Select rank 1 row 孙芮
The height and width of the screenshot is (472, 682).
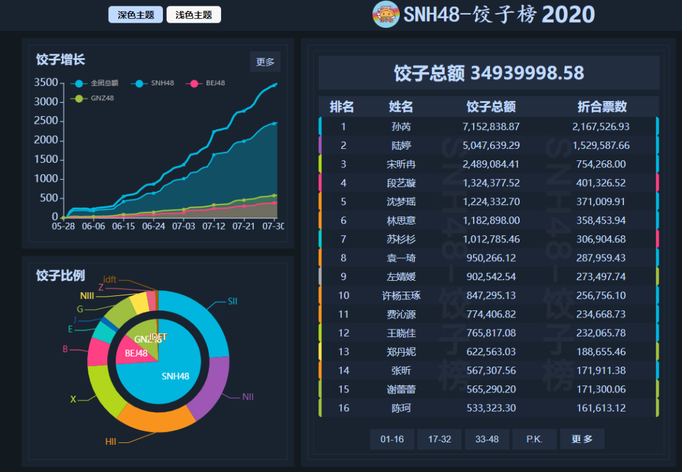pos(488,126)
